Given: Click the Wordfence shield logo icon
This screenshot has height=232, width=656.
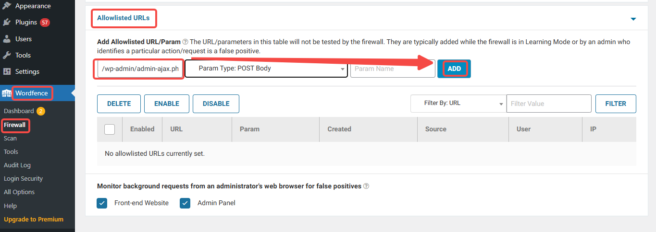Looking at the screenshot, I should (x=7, y=93).
